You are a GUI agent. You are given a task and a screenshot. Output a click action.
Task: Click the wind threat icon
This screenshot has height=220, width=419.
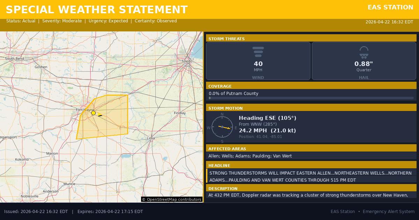click(258, 52)
